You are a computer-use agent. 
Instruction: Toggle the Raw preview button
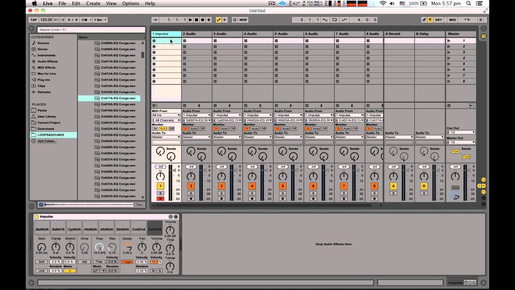coord(139,205)
